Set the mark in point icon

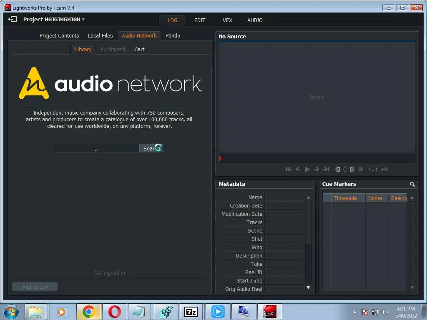(338, 169)
